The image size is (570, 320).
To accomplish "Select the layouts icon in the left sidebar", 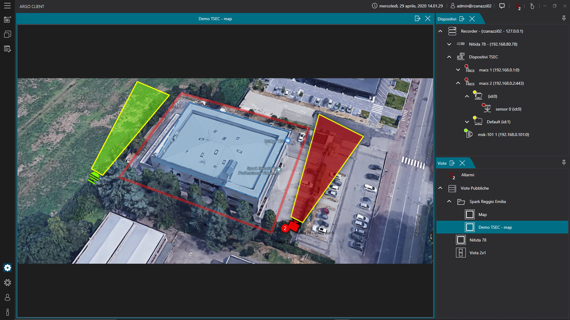I will (7, 34).
